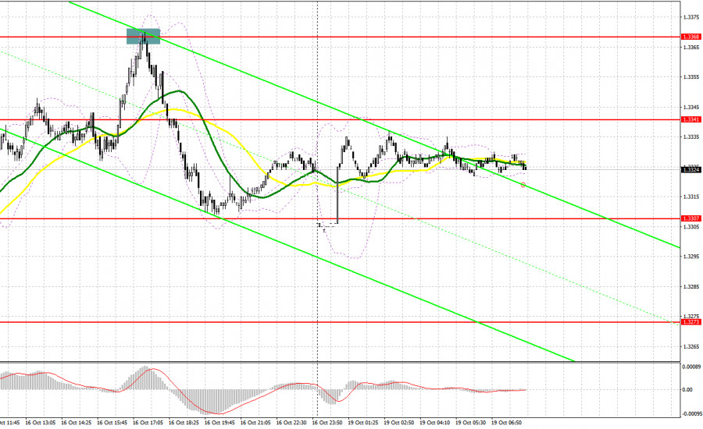Click the 1.3355 value on the price axis

point(691,77)
